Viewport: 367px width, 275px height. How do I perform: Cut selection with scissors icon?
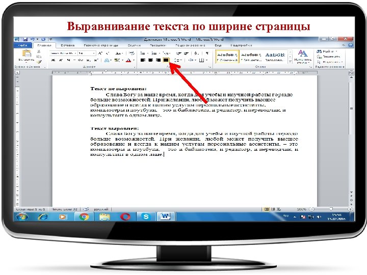point(39,51)
